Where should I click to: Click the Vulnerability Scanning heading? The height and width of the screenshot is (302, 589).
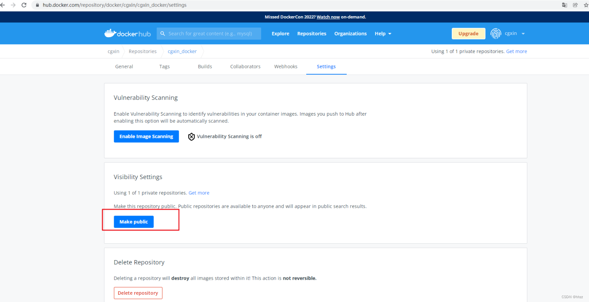tap(146, 98)
